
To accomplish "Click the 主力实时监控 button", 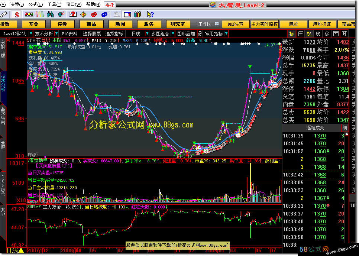I will (265, 24).
